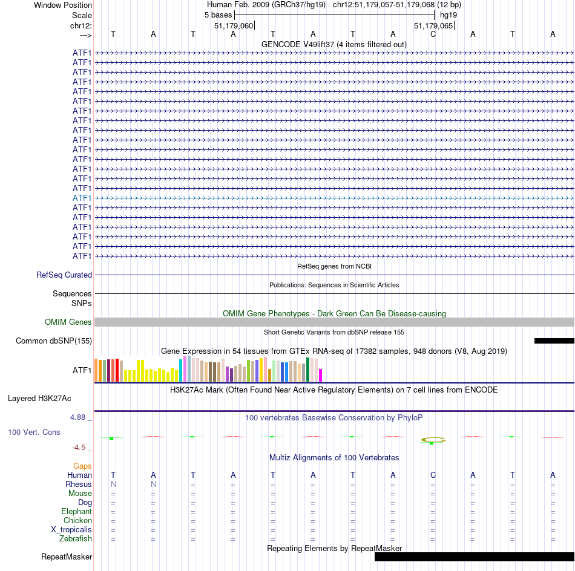Image resolution: width=575 pixels, height=571 pixels.
Task: Click the chr12:51,179,057-51,179,068 (12 bp) position text
Action: pyautogui.click(x=397, y=5)
